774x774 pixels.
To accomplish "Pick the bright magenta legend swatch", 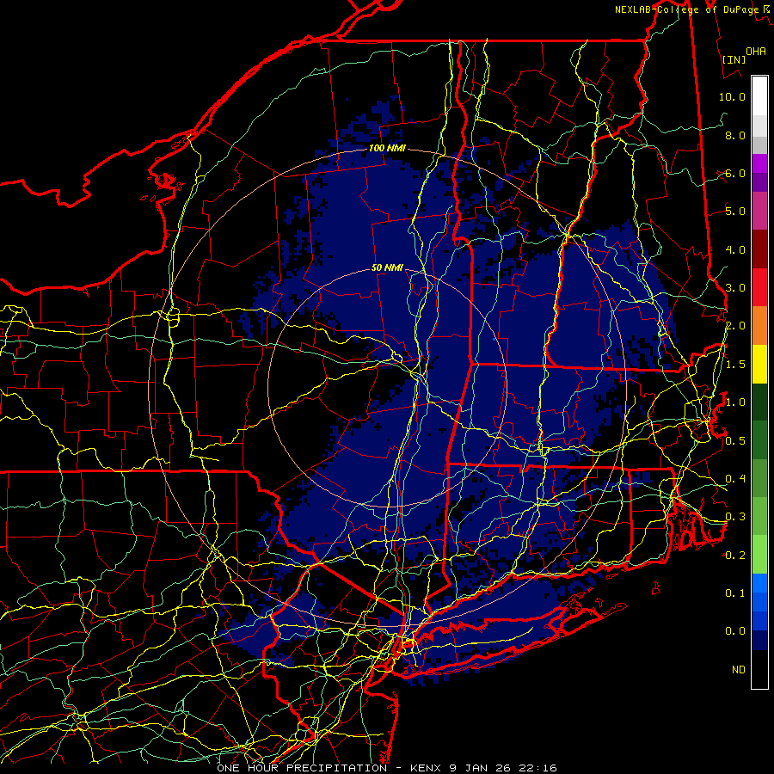I will [x=759, y=163].
